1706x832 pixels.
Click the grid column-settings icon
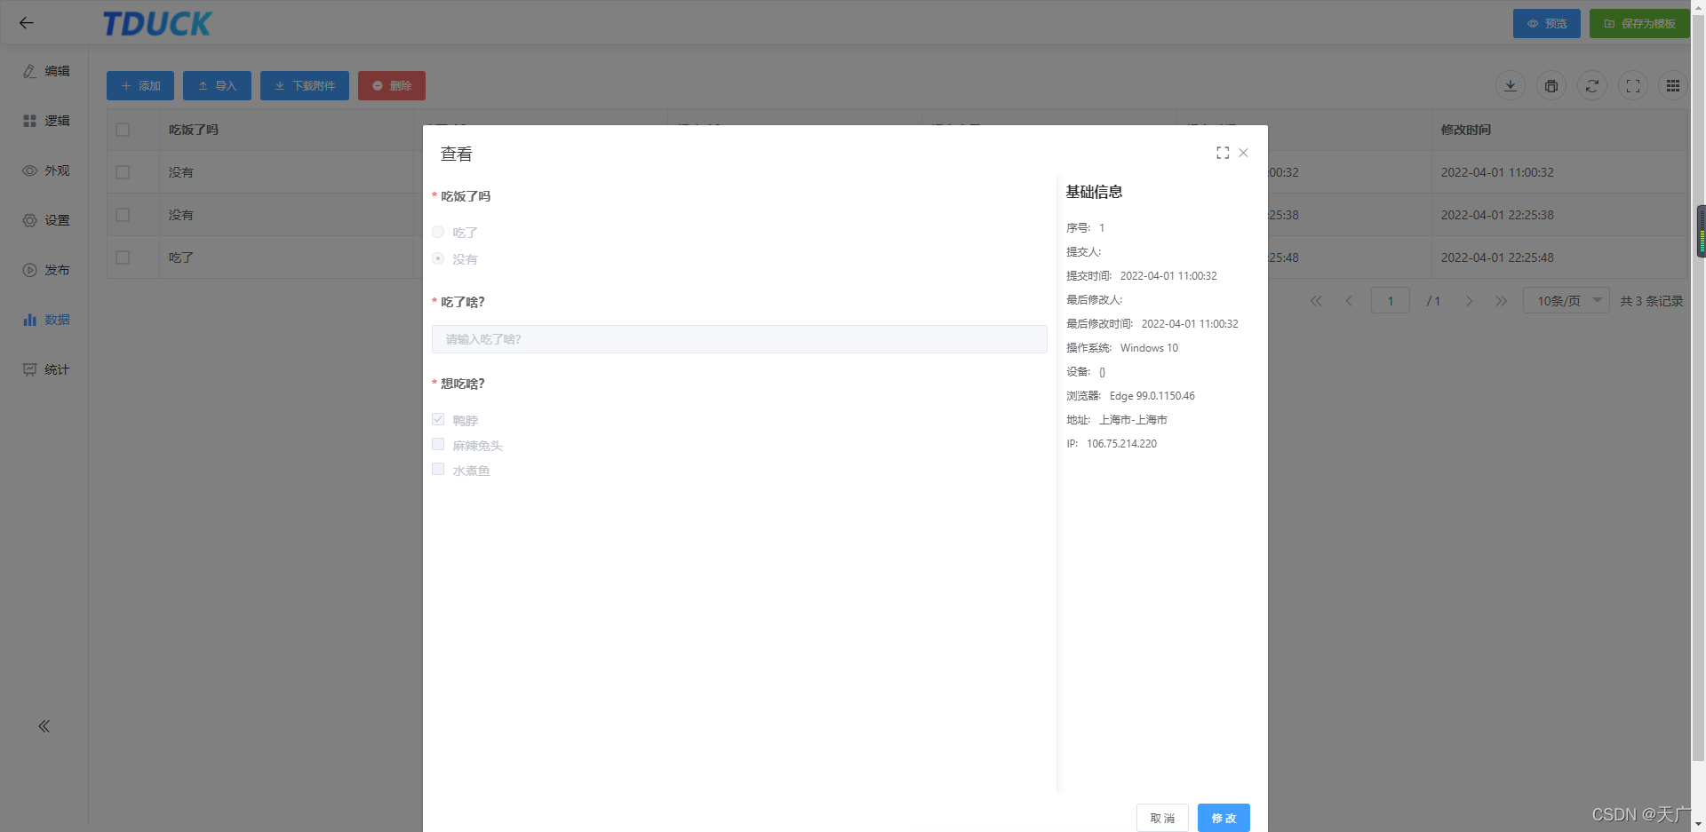coord(1672,86)
